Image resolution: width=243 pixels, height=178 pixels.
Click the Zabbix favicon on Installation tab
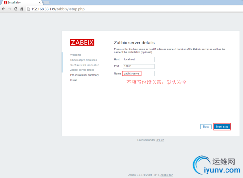[5, 2]
